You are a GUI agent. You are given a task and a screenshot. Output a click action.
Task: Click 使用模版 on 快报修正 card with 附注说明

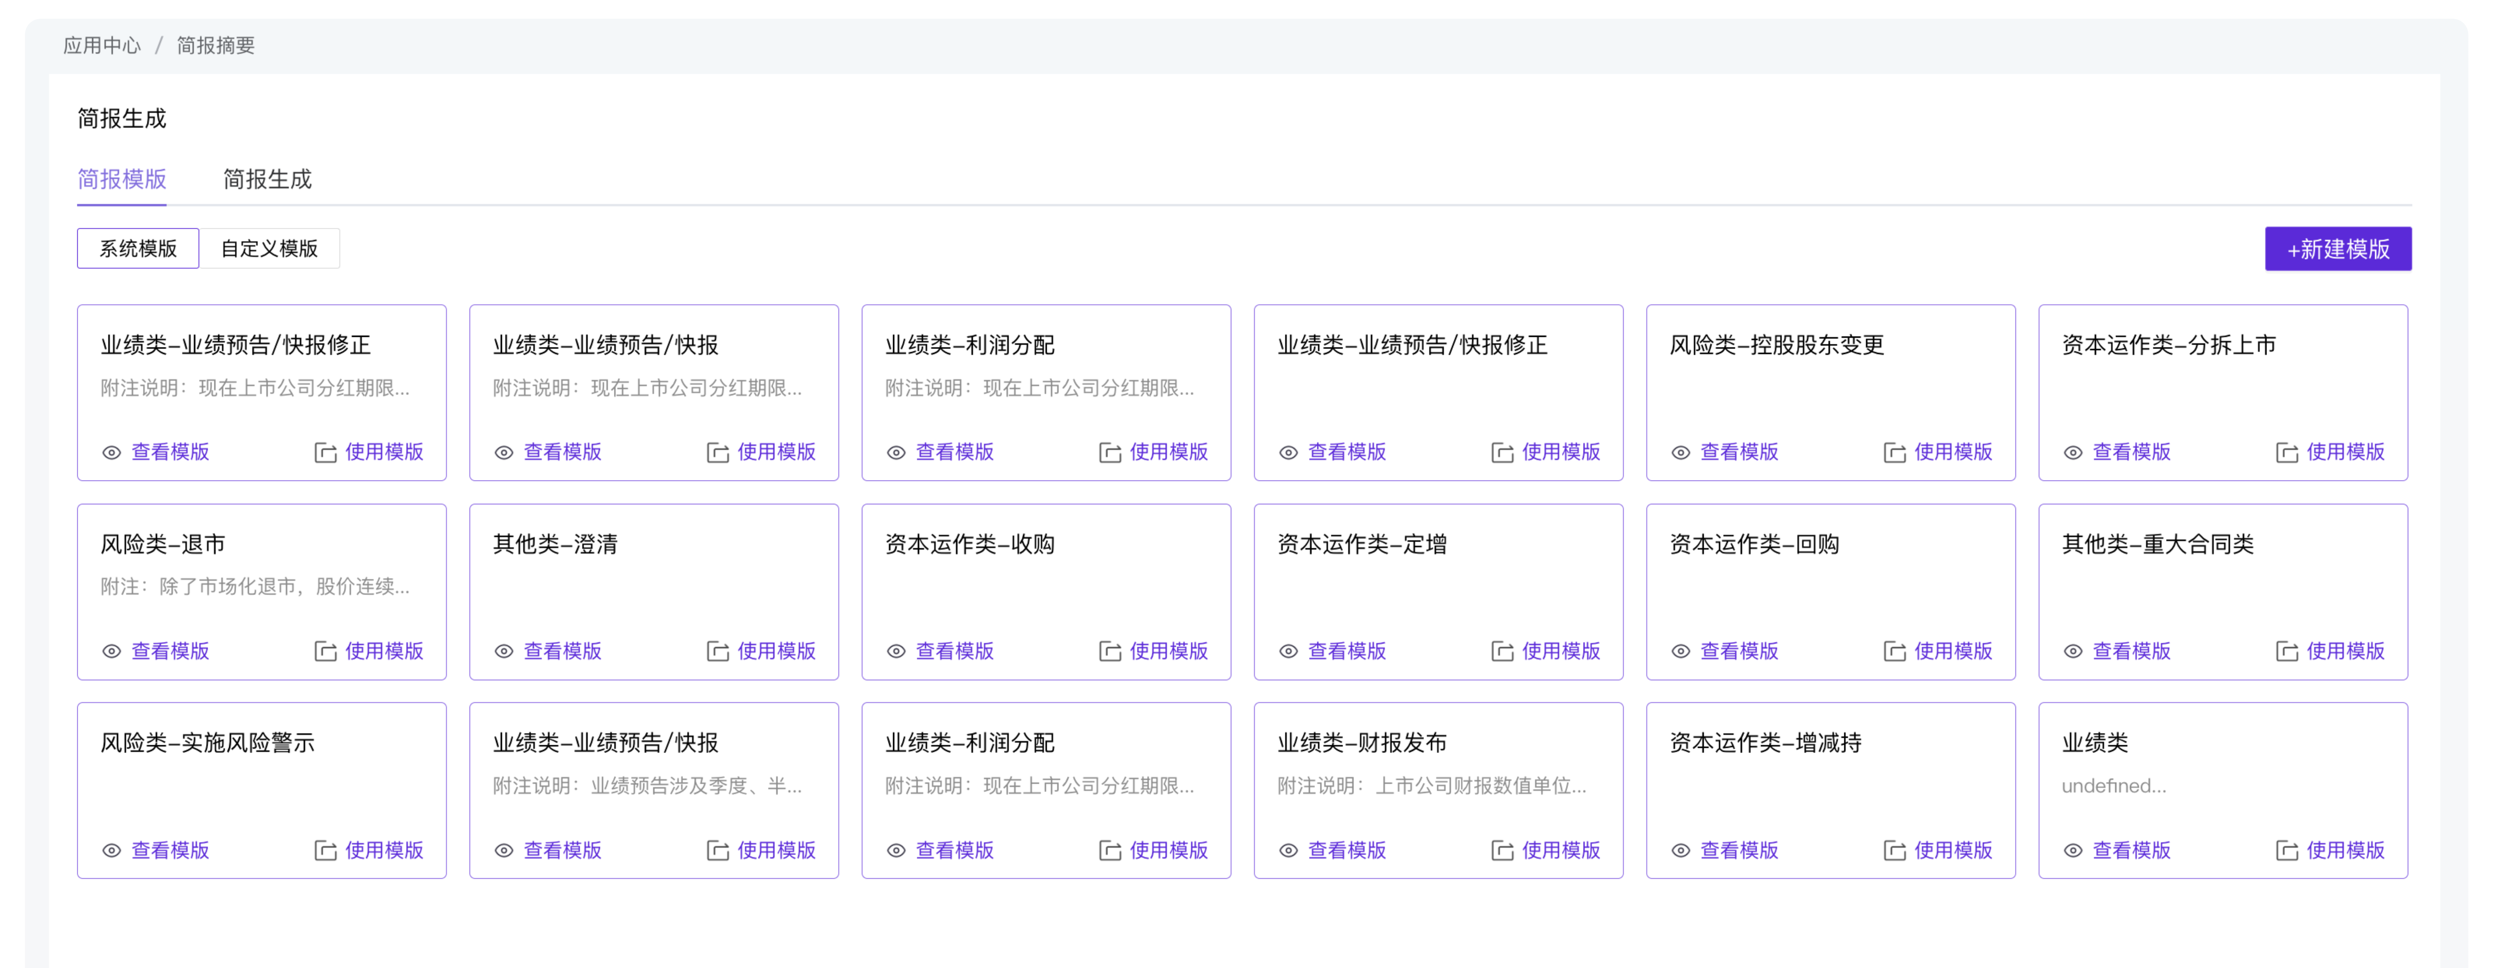(384, 453)
